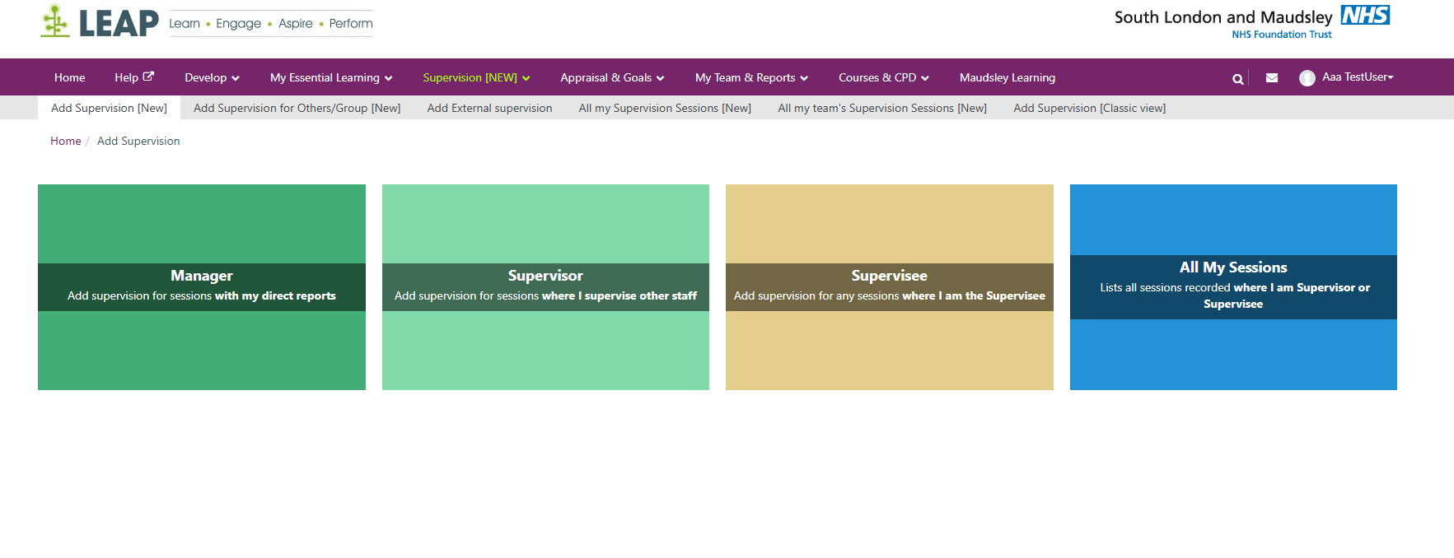This screenshot has height=558, width=1454.
Task: Open the Supervisee supervision tile
Action: (890, 287)
